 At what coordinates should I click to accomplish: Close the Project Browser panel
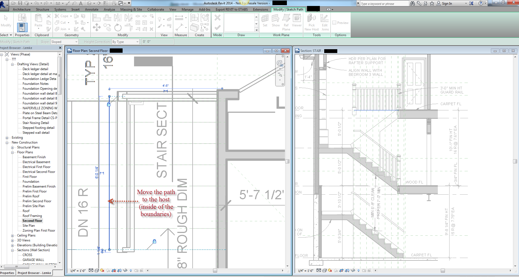click(60, 48)
